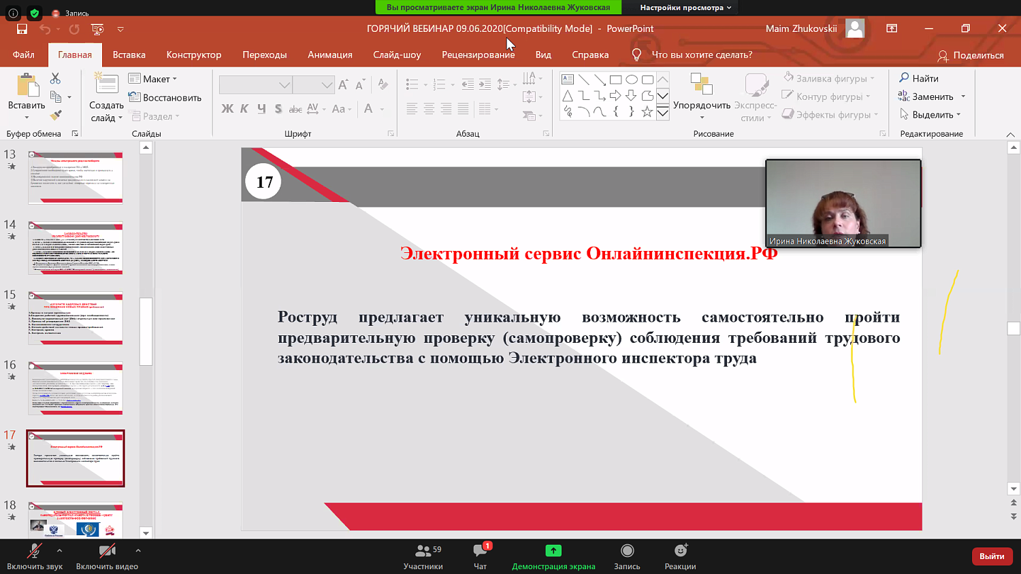The image size is (1021, 574).
Task: Expand the shapes gallery More arrow
Action: [x=662, y=113]
